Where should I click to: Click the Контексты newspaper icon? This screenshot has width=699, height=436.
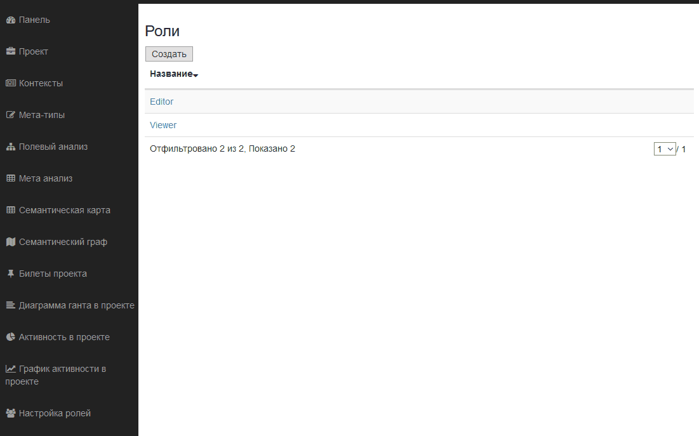(11, 84)
